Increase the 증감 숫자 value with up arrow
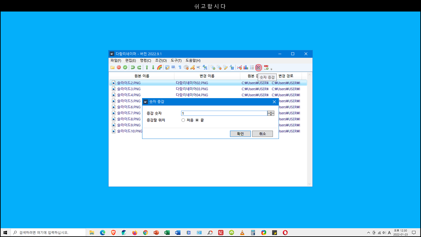 (x=271, y=112)
